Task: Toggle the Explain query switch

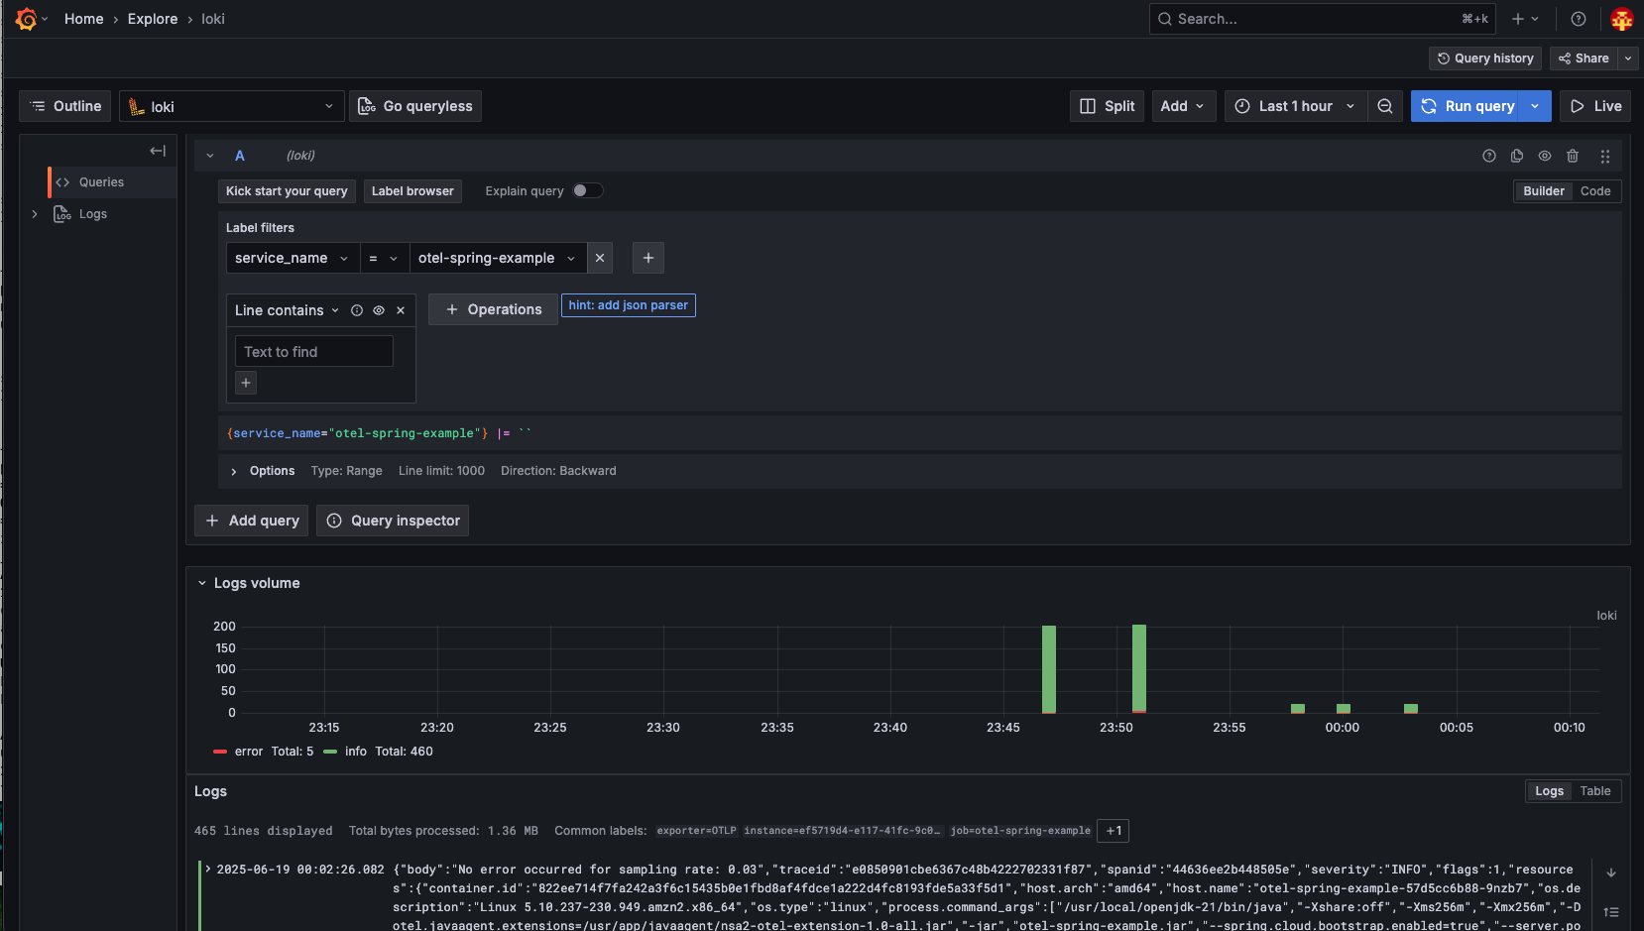Action: tap(587, 190)
